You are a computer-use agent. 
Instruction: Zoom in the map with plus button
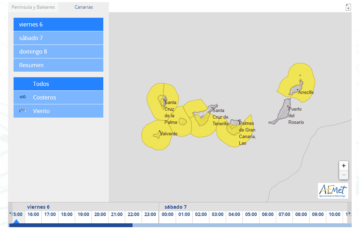(x=344, y=166)
